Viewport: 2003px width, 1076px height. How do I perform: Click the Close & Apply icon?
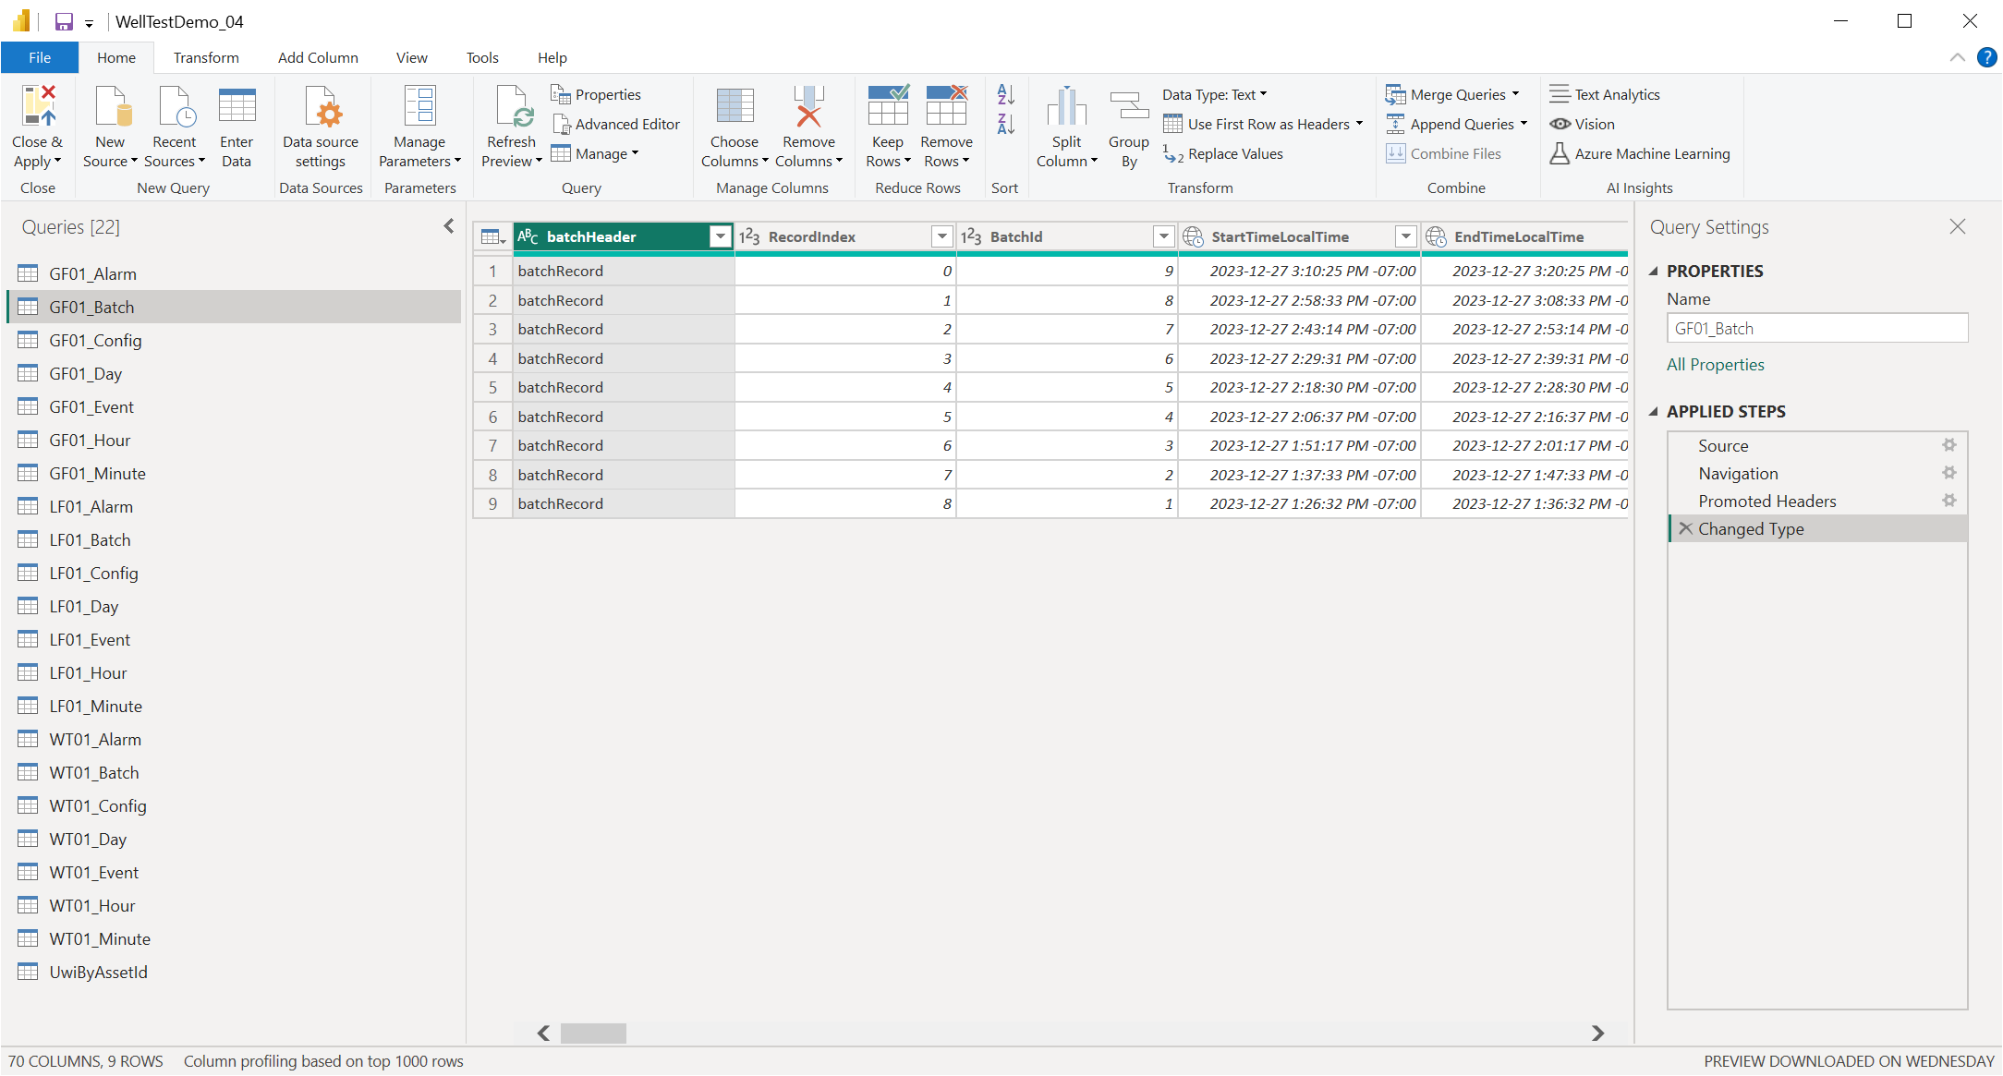(38, 107)
